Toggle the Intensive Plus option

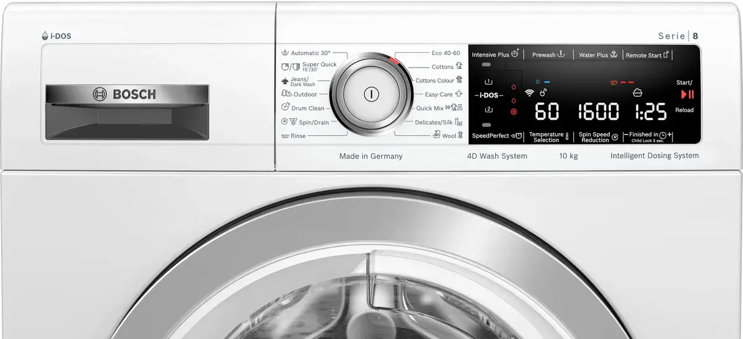496,55
